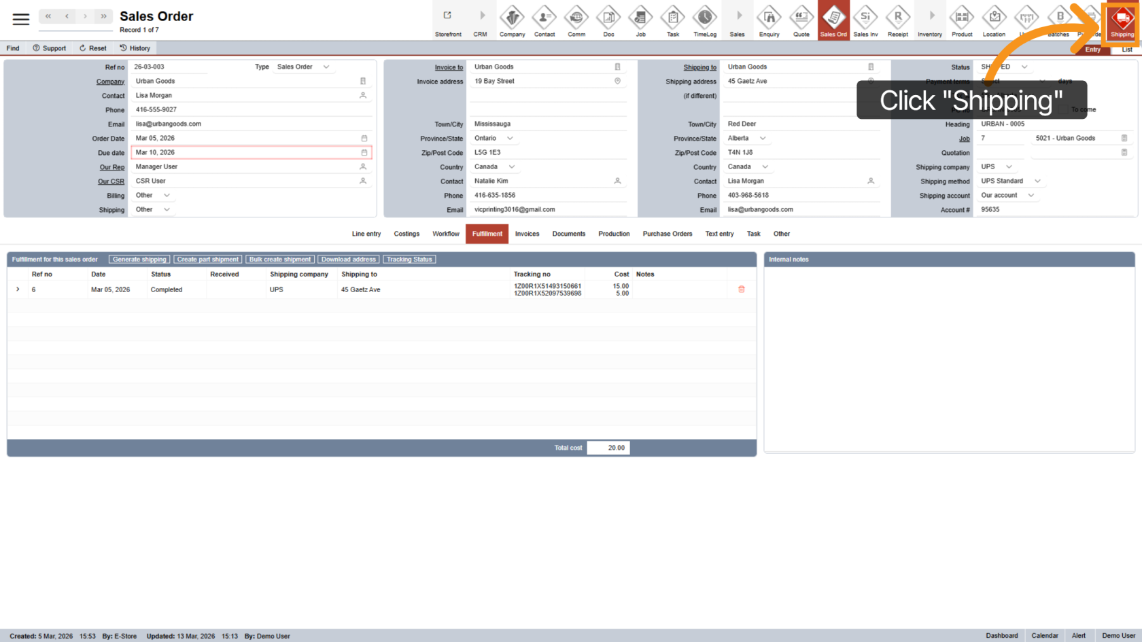The height and width of the screenshot is (642, 1142).
Task: Expand the Shipping method dropdown
Action: pos(1037,181)
